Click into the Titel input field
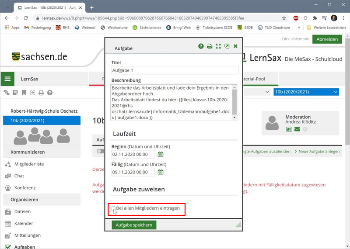Image resolution: width=350 pixels, height=249 pixels. point(175,70)
